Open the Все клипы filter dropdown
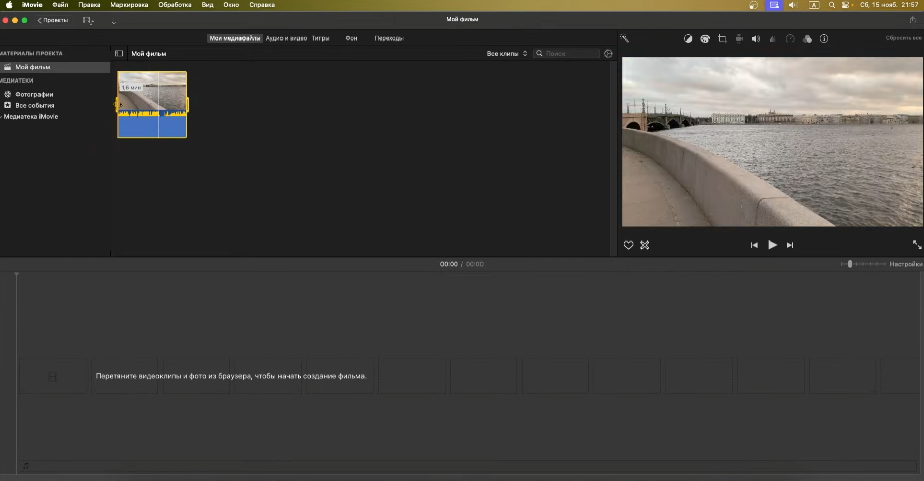The height and width of the screenshot is (481, 924). point(507,53)
